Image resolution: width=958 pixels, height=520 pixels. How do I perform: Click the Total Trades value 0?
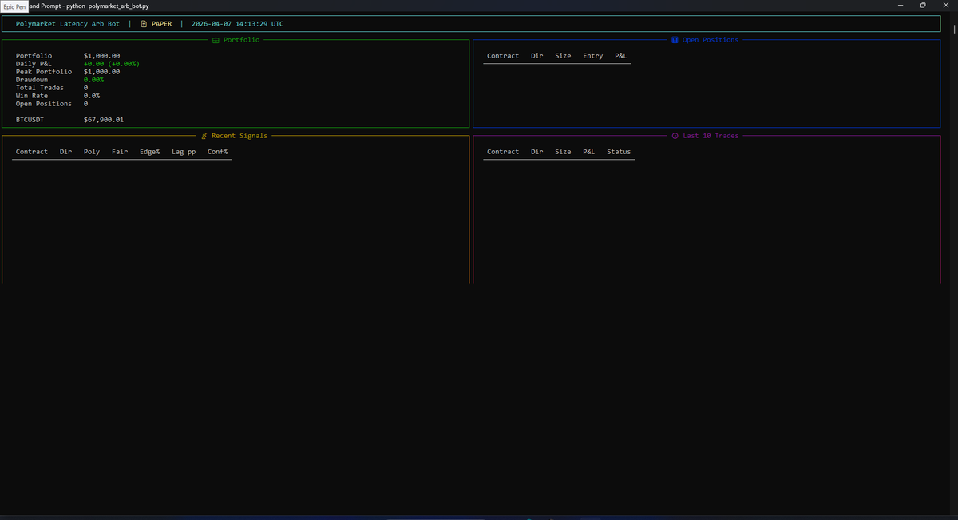85,88
